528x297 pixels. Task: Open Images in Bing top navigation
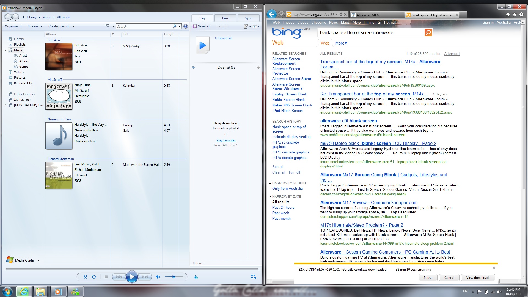point(288,23)
